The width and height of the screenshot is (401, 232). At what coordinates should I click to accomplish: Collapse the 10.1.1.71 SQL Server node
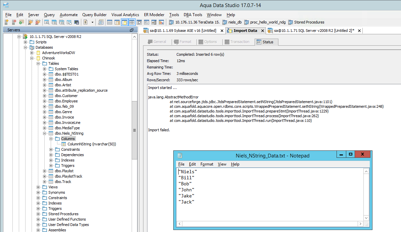[19, 37]
